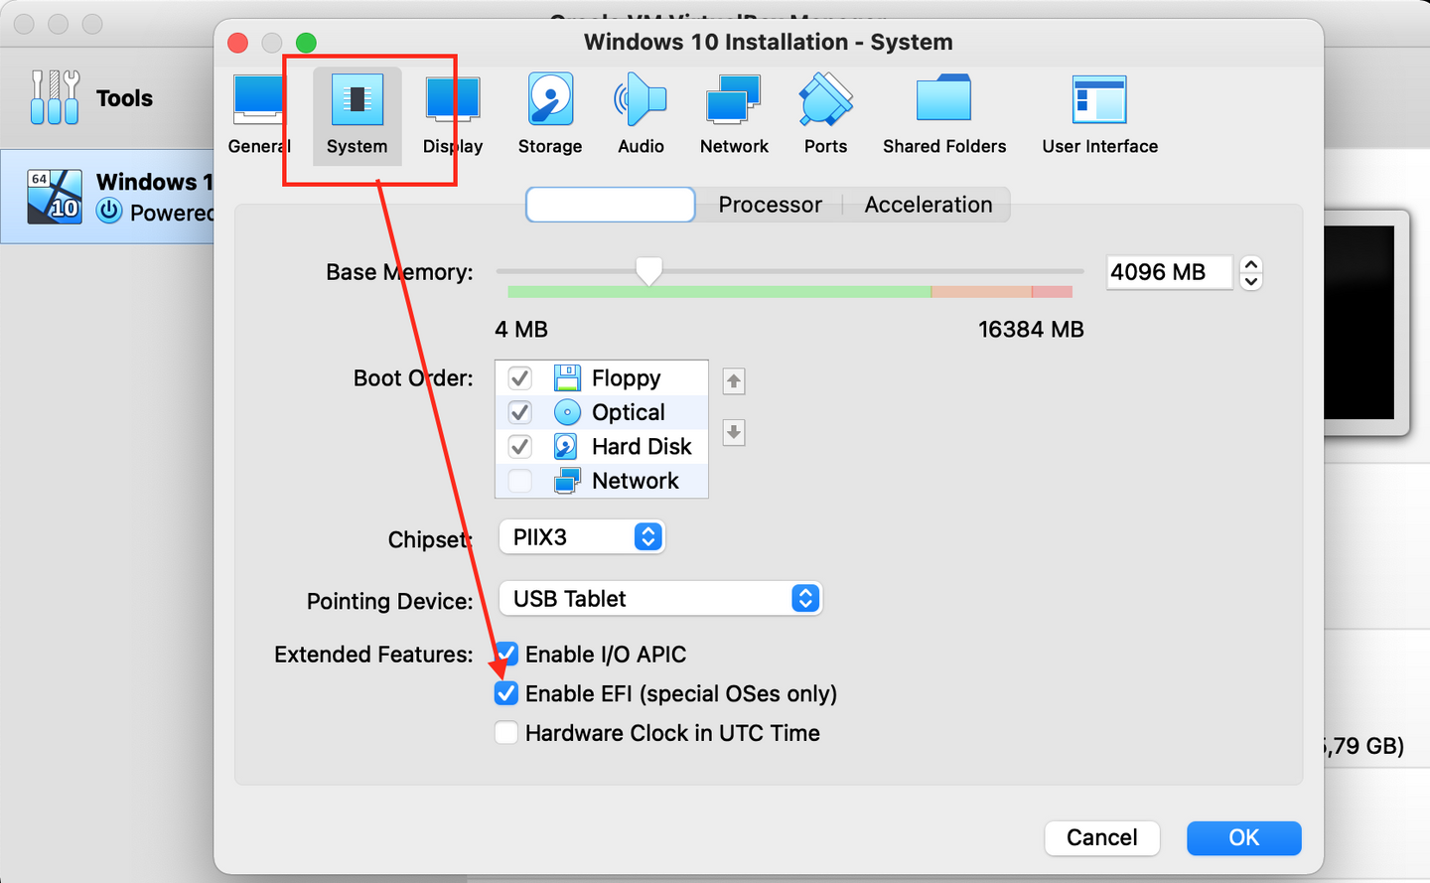The image size is (1430, 883).
Task: Open the Storage settings icon
Action: [x=550, y=115]
